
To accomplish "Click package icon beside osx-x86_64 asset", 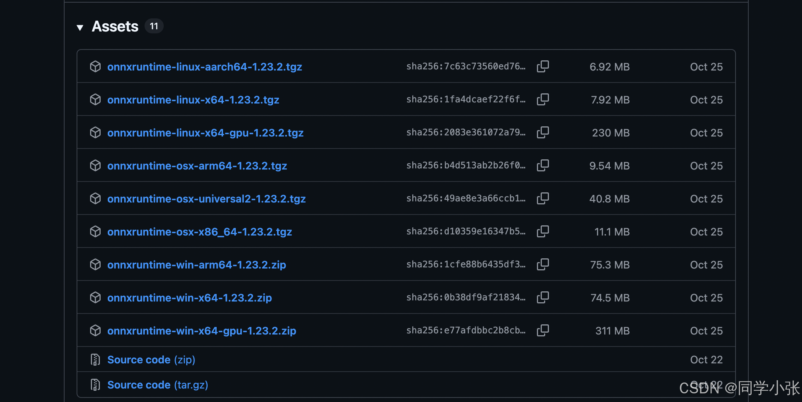I will tap(95, 231).
